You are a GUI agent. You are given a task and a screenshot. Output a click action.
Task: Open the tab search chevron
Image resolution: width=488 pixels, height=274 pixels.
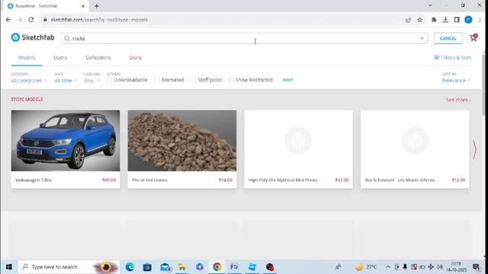click(430, 5)
